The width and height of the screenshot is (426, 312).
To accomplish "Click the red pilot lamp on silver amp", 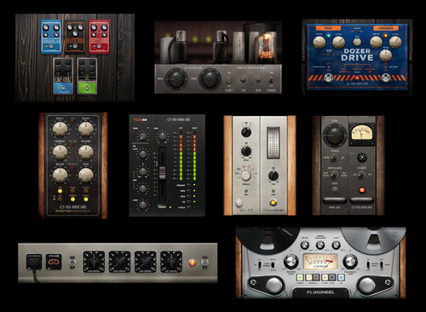I will click(193, 263).
